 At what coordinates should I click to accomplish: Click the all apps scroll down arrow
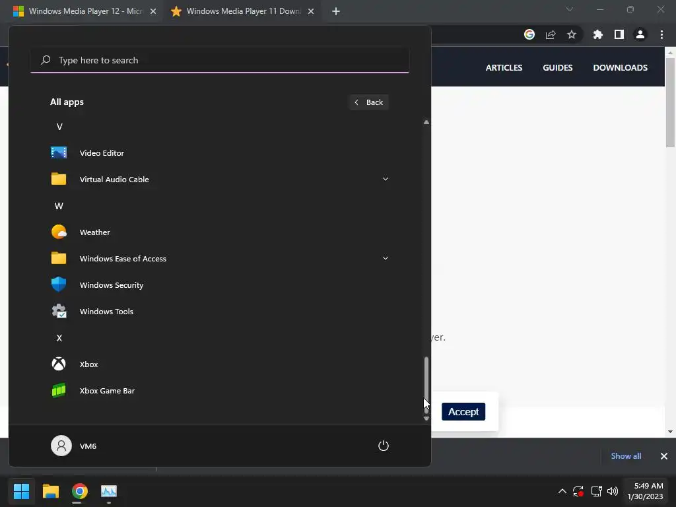pyautogui.click(x=426, y=418)
